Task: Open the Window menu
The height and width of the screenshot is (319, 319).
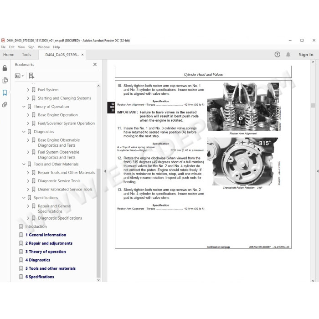Action: [44, 47]
